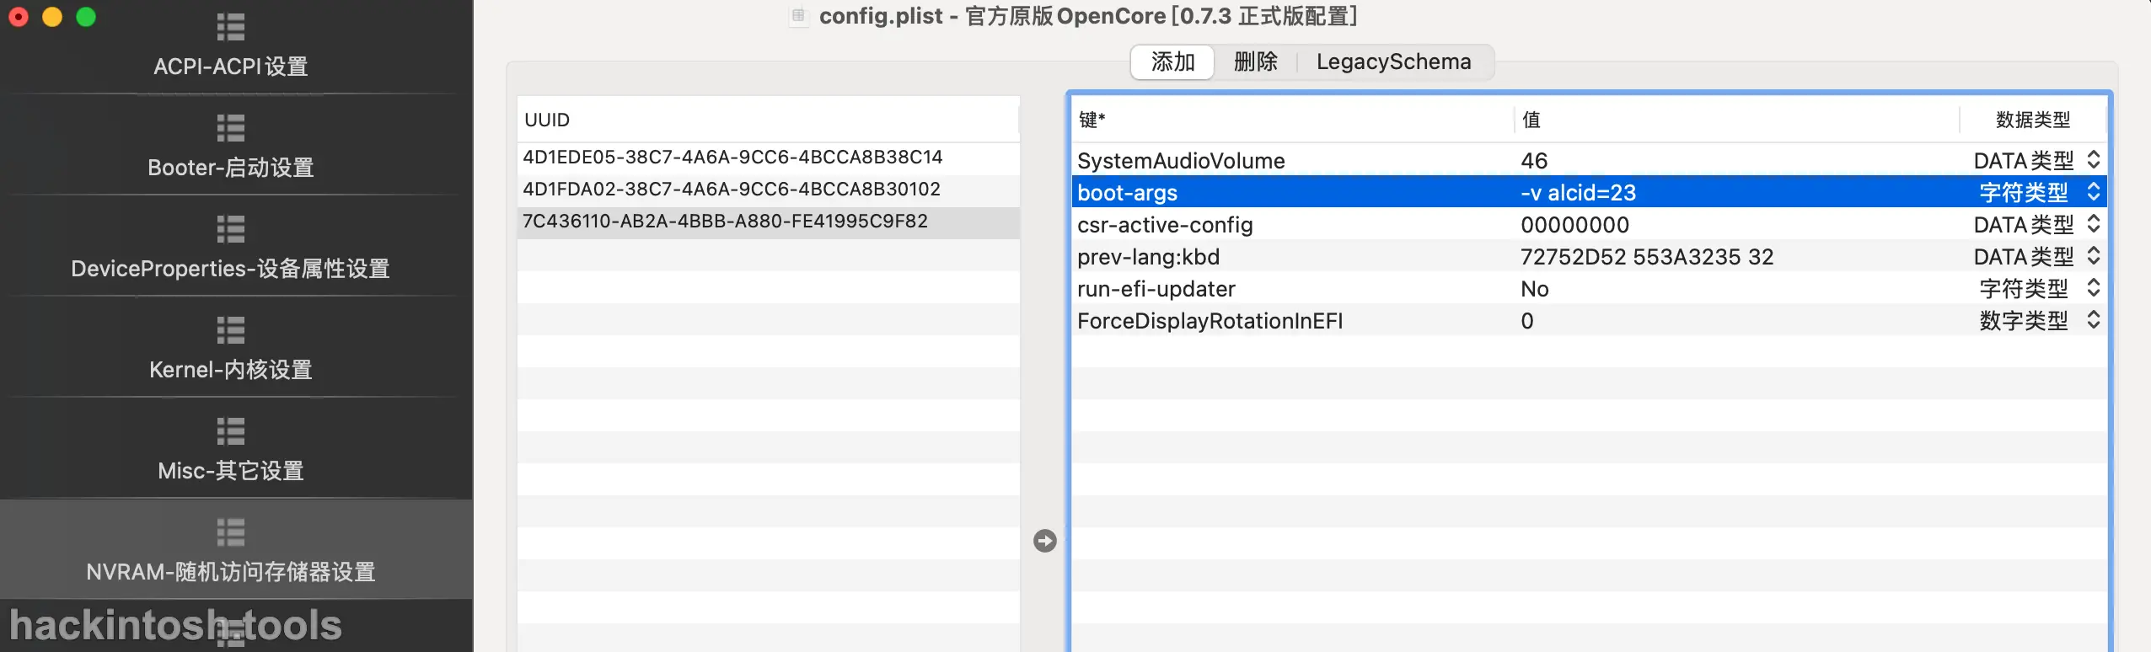Screen dimensions: 2151x652
Task: Click the 值 column header
Action: click(1736, 120)
